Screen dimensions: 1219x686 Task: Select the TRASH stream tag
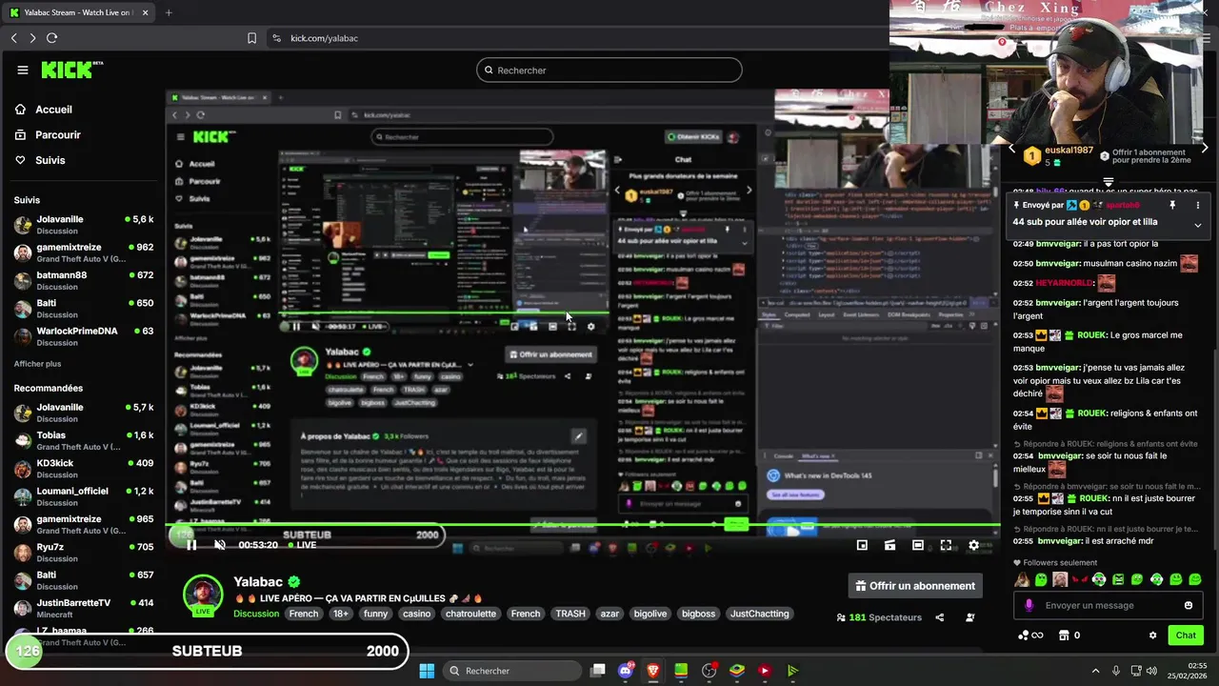coord(570,614)
